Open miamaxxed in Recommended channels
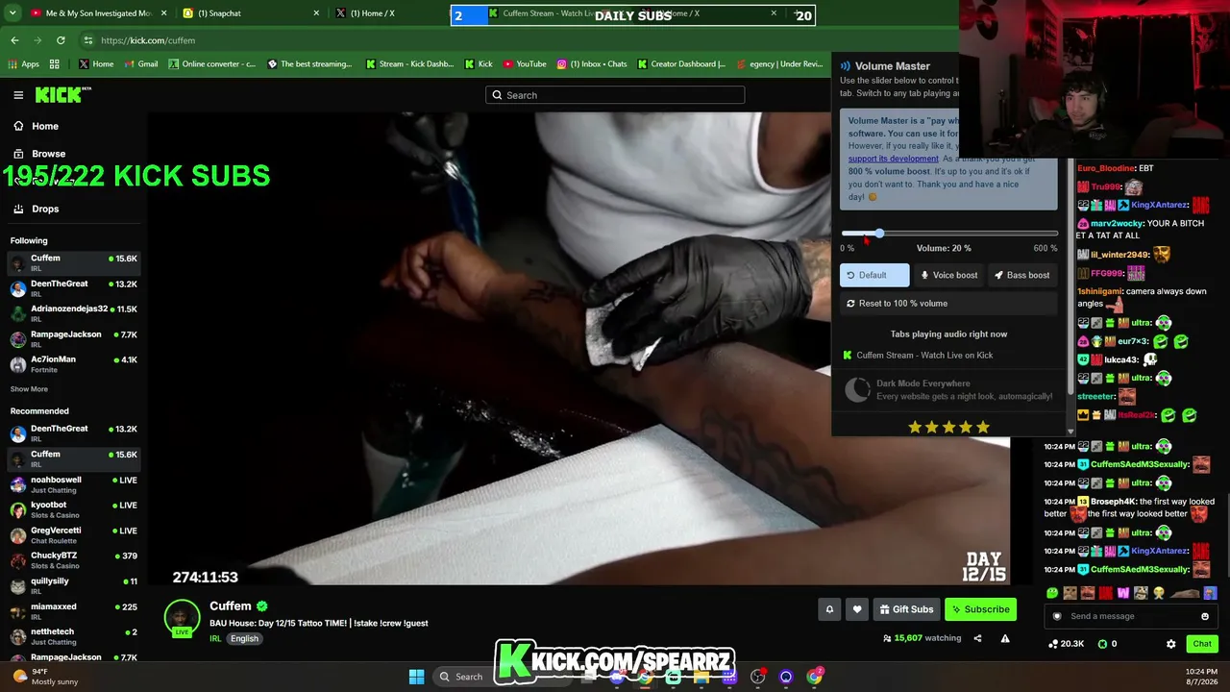The height and width of the screenshot is (692, 1230). [73, 611]
